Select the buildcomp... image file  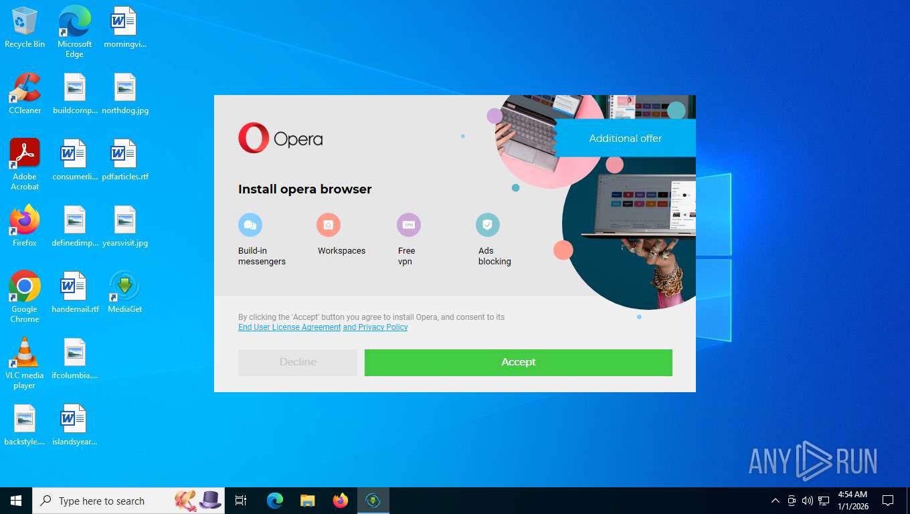pyautogui.click(x=75, y=94)
